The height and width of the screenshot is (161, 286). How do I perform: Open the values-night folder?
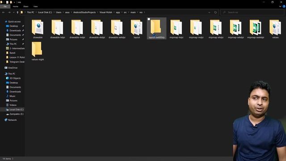click(38, 51)
